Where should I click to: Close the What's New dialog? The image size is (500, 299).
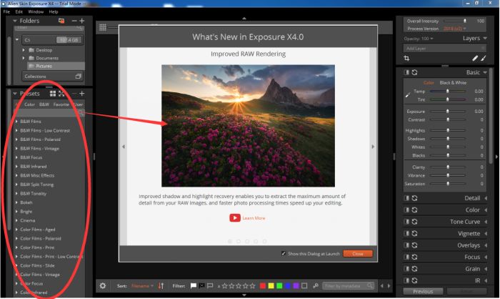click(x=358, y=254)
